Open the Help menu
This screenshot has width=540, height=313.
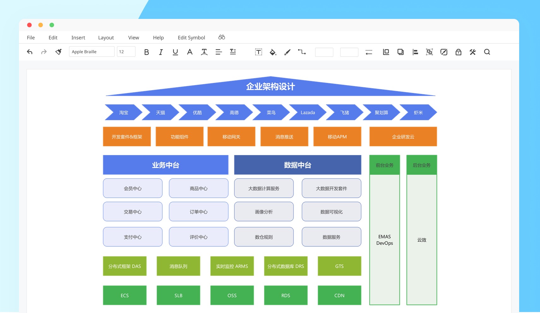tap(159, 38)
